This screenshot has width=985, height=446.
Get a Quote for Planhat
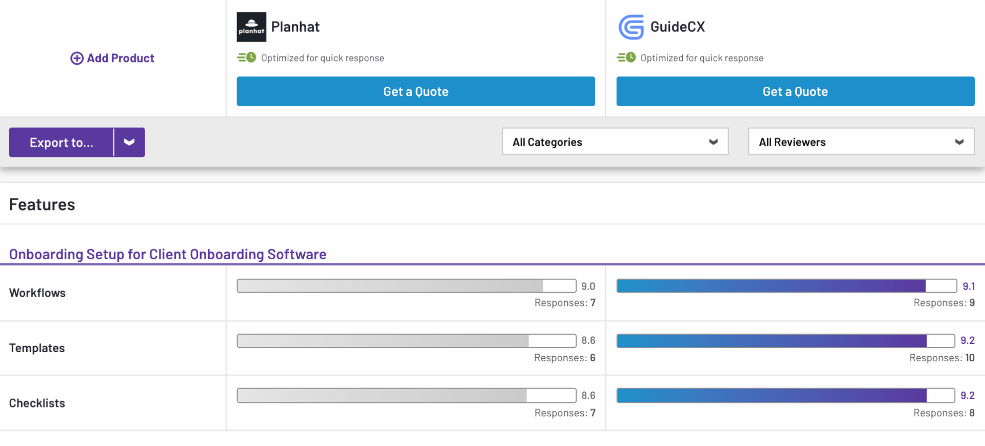(416, 91)
